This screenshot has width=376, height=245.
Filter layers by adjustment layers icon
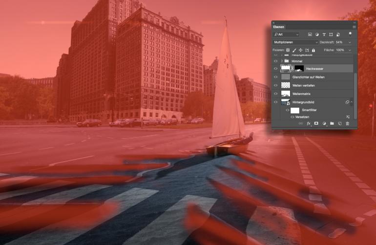tap(317, 35)
